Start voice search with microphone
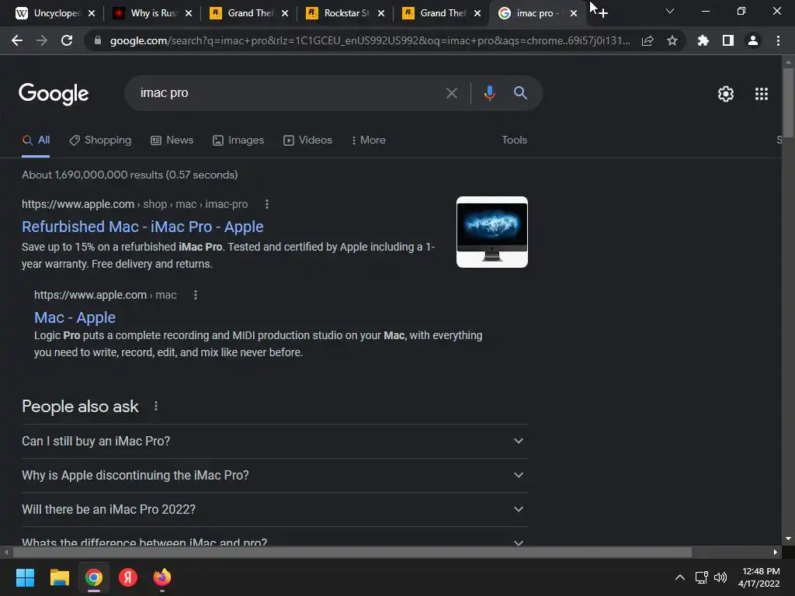The image size is (795, 596). (x=489, y=93)
